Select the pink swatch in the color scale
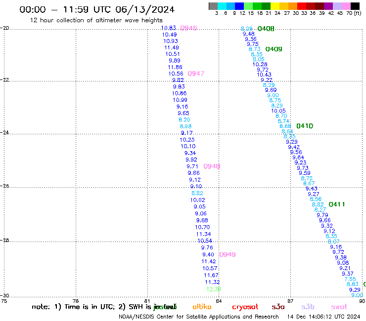Image resolution: width=366 pixels, height=321 pixels. (346, 6)
